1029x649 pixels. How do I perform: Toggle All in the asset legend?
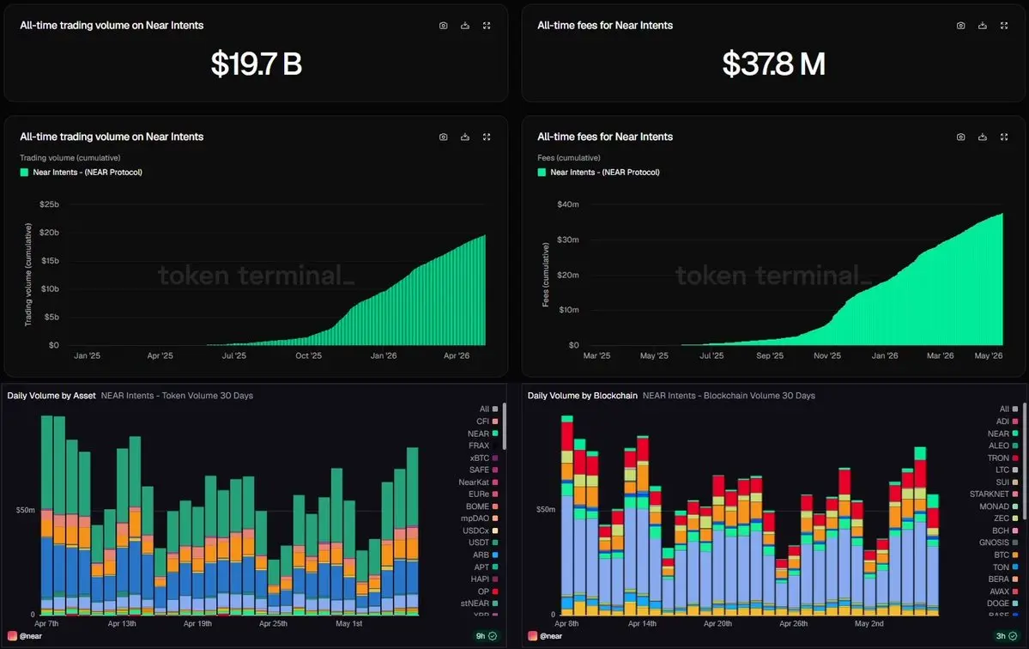click(x=488, y=409)
